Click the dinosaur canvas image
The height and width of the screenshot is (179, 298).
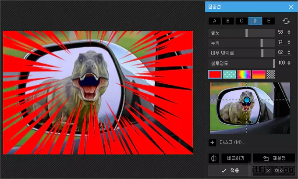tap(98, 93)
